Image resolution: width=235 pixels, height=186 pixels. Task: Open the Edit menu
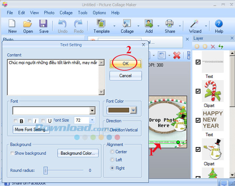coord(22,13)
